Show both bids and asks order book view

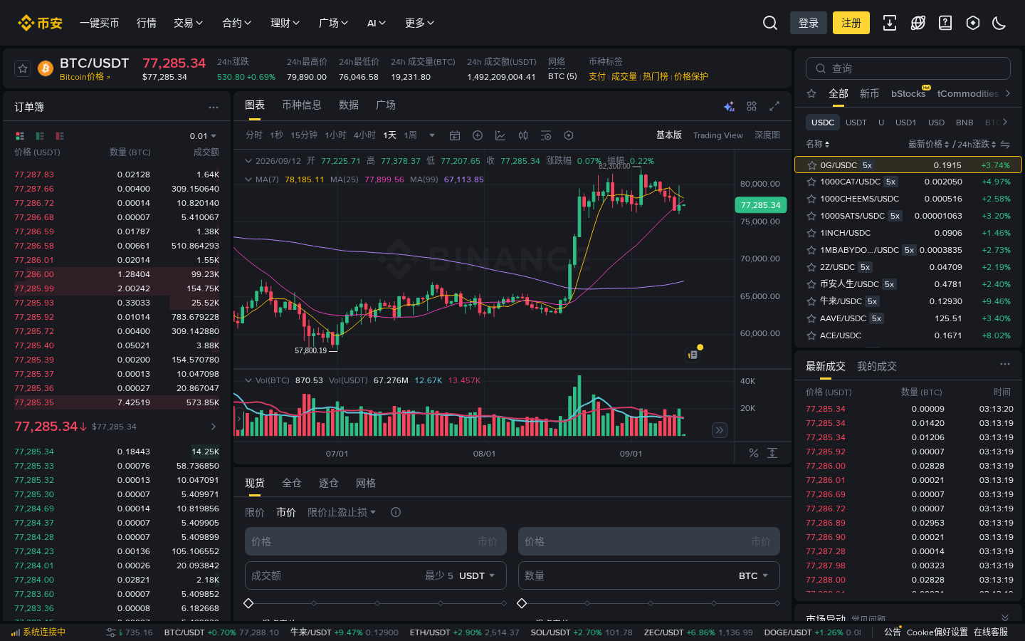click(x=20, y=136)
